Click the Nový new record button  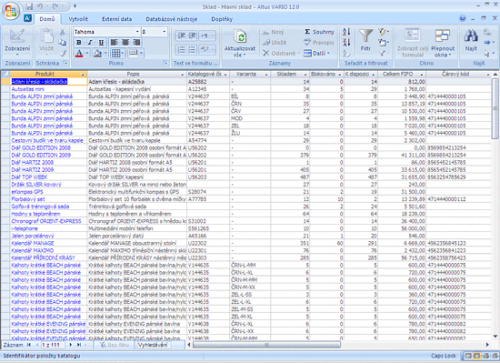point(274,32)
